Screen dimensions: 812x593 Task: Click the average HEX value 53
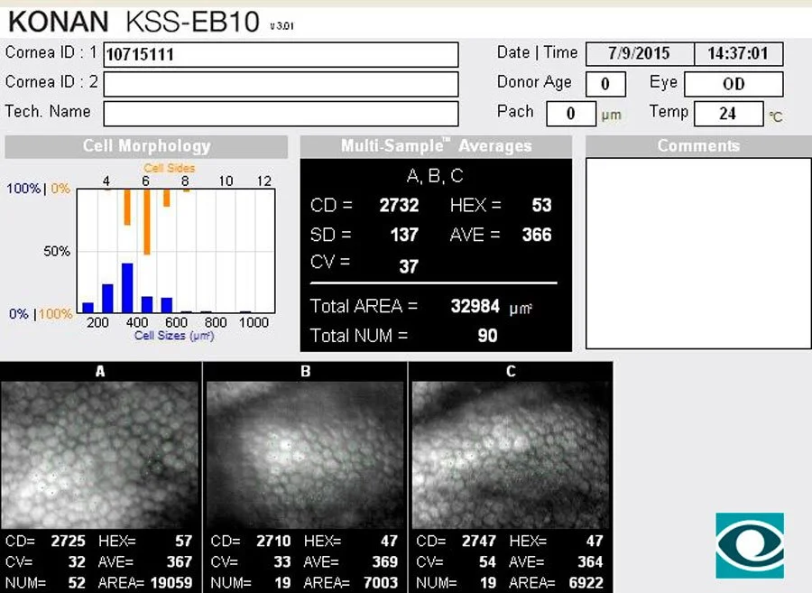(x=541, y=206)
